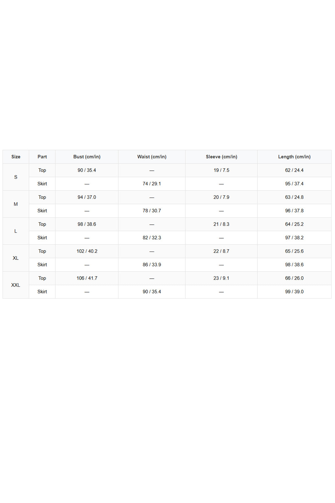Click the 86 / 33.9 waist value
Image resolution: width=335 pixels, height=503 pixels.
152,265
